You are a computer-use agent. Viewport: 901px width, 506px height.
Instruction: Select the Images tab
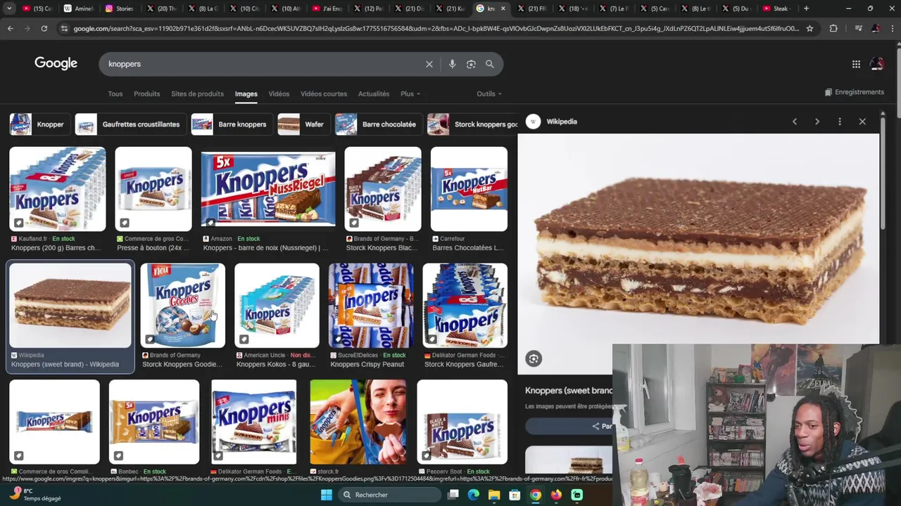pos(246,94)
